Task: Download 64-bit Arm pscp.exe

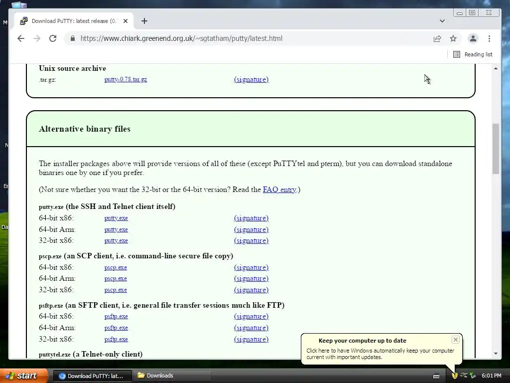Action: tap(116, 278)
